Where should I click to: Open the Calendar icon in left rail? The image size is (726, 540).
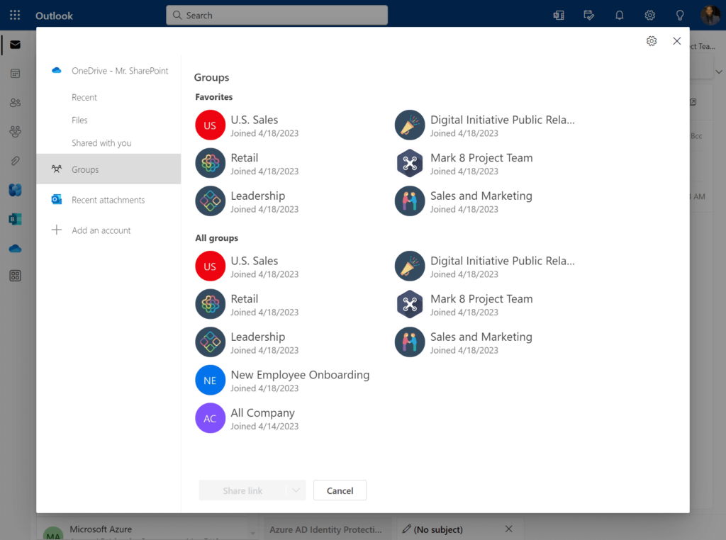coord(15,74)
